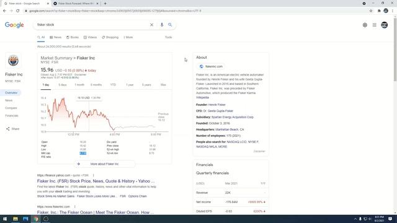Image resolution: width=397 pixels, height=223 pixels.
Task: Open Google settings gear icon
Action: pyautogui.click(x=365, y=25)
